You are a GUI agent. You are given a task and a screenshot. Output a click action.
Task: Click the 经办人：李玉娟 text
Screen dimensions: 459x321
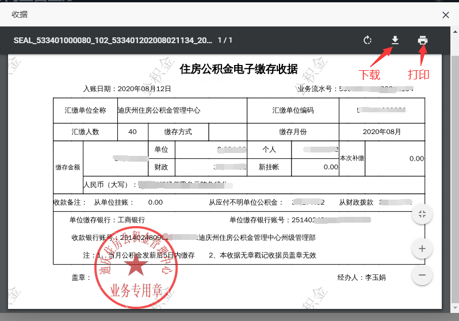(x=361, y=277)
